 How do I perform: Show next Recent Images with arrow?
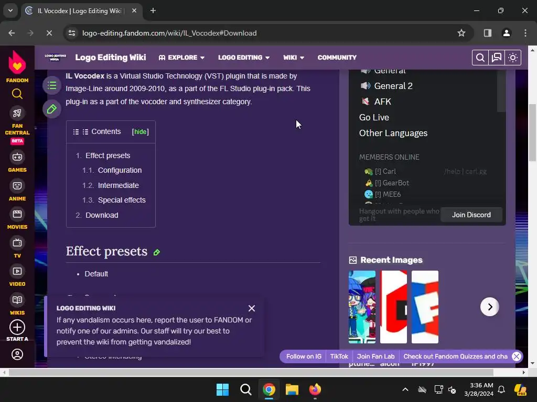pos(490,307)
